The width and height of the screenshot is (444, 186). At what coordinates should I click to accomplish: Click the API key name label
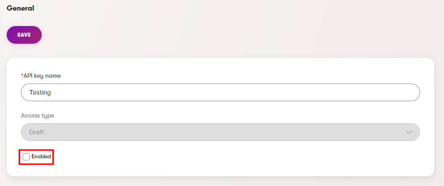(42, 76)
